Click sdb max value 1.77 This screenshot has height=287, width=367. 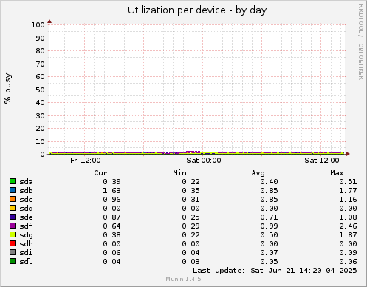coord(348,191)
